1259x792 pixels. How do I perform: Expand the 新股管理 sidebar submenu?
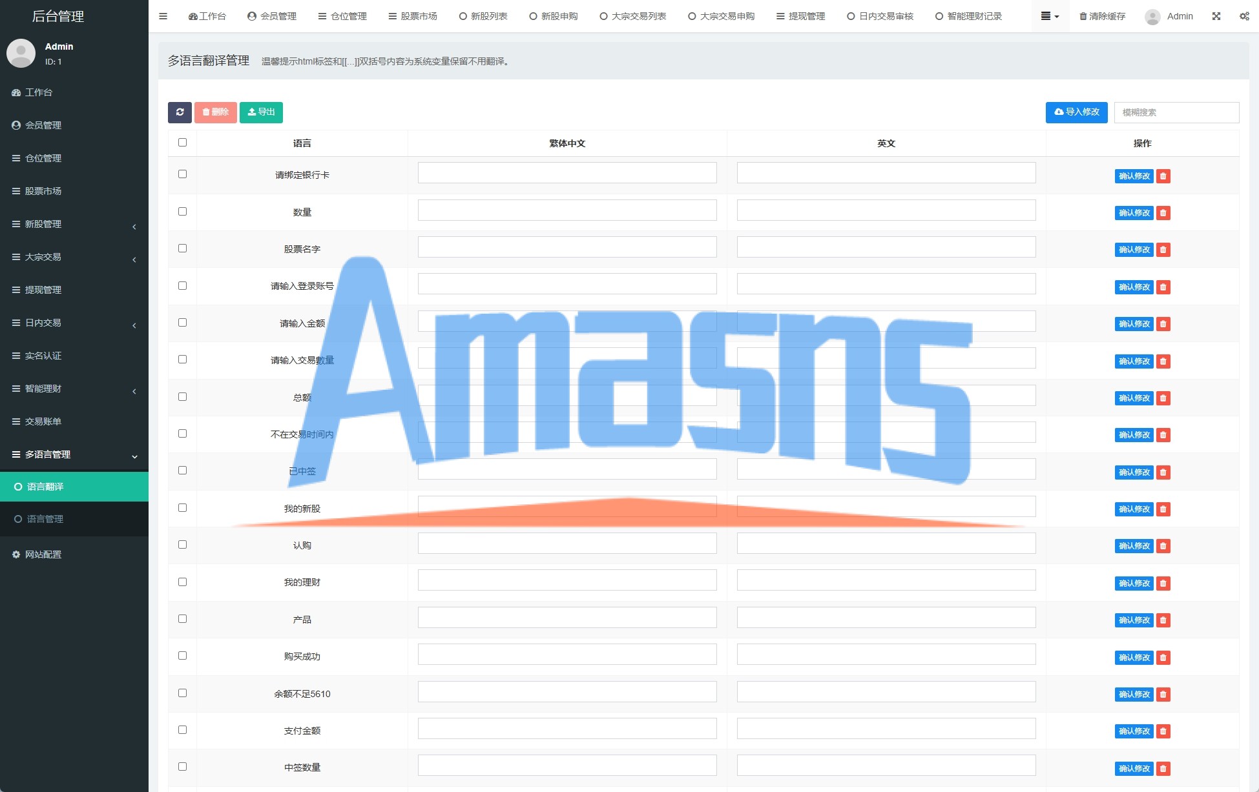[74, 224]
